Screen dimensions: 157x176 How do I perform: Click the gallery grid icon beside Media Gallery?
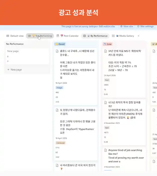[x=113, y=36]
